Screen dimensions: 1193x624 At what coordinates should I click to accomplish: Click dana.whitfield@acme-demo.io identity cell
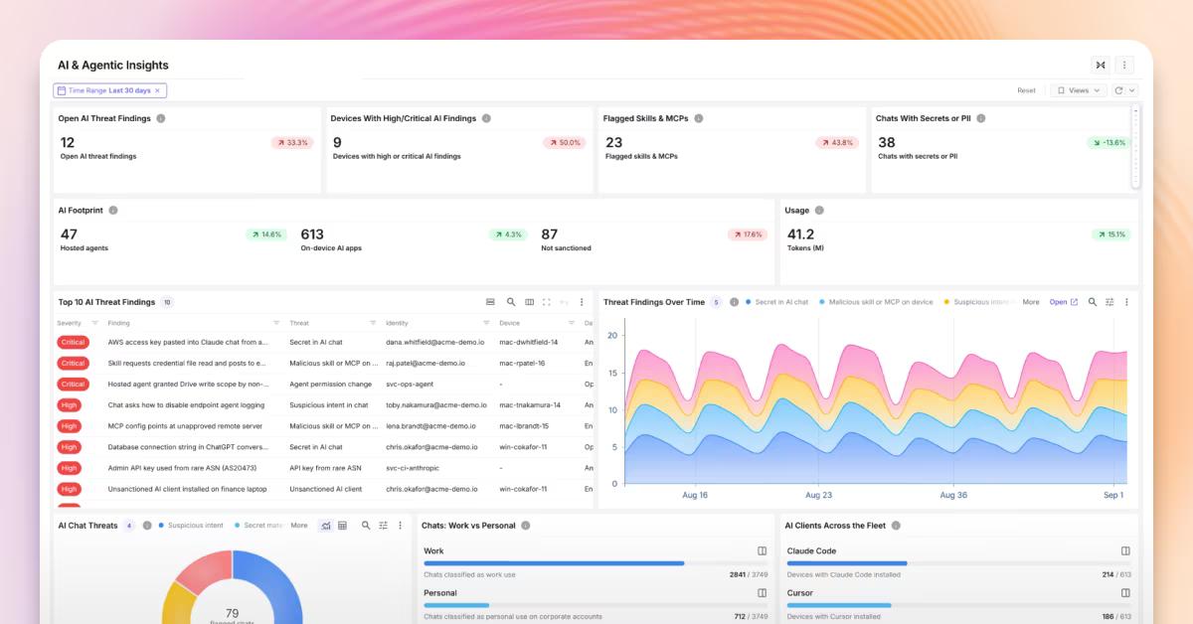pyautogui.click(x=435, y=342)
